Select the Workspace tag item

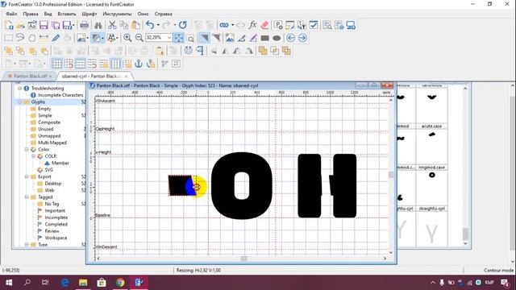56,238
